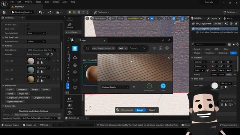The image size is (240, 135).
Task: Click the Cancel button
Action: click(152, 110)
